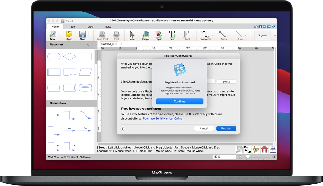323x186 pixels.
Task: Open the Suite tab
Action: [x=108, y=27]
